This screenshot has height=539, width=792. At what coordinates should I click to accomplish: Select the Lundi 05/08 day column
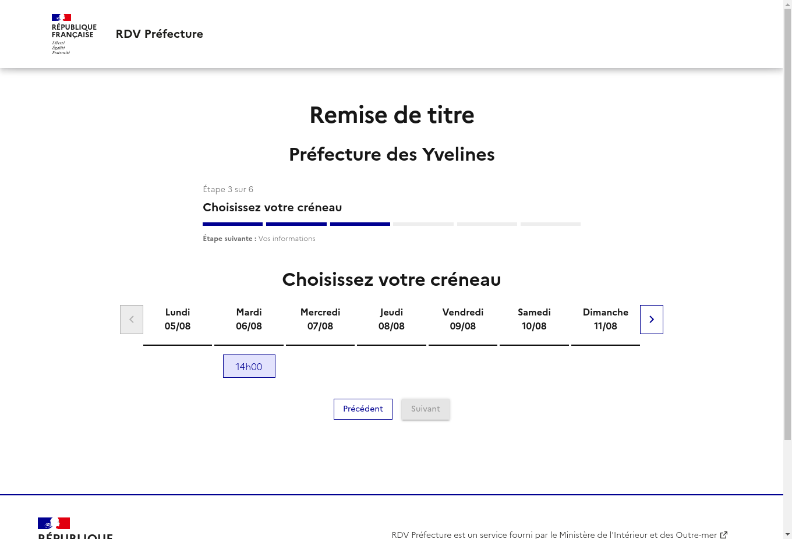pos(178,320)
